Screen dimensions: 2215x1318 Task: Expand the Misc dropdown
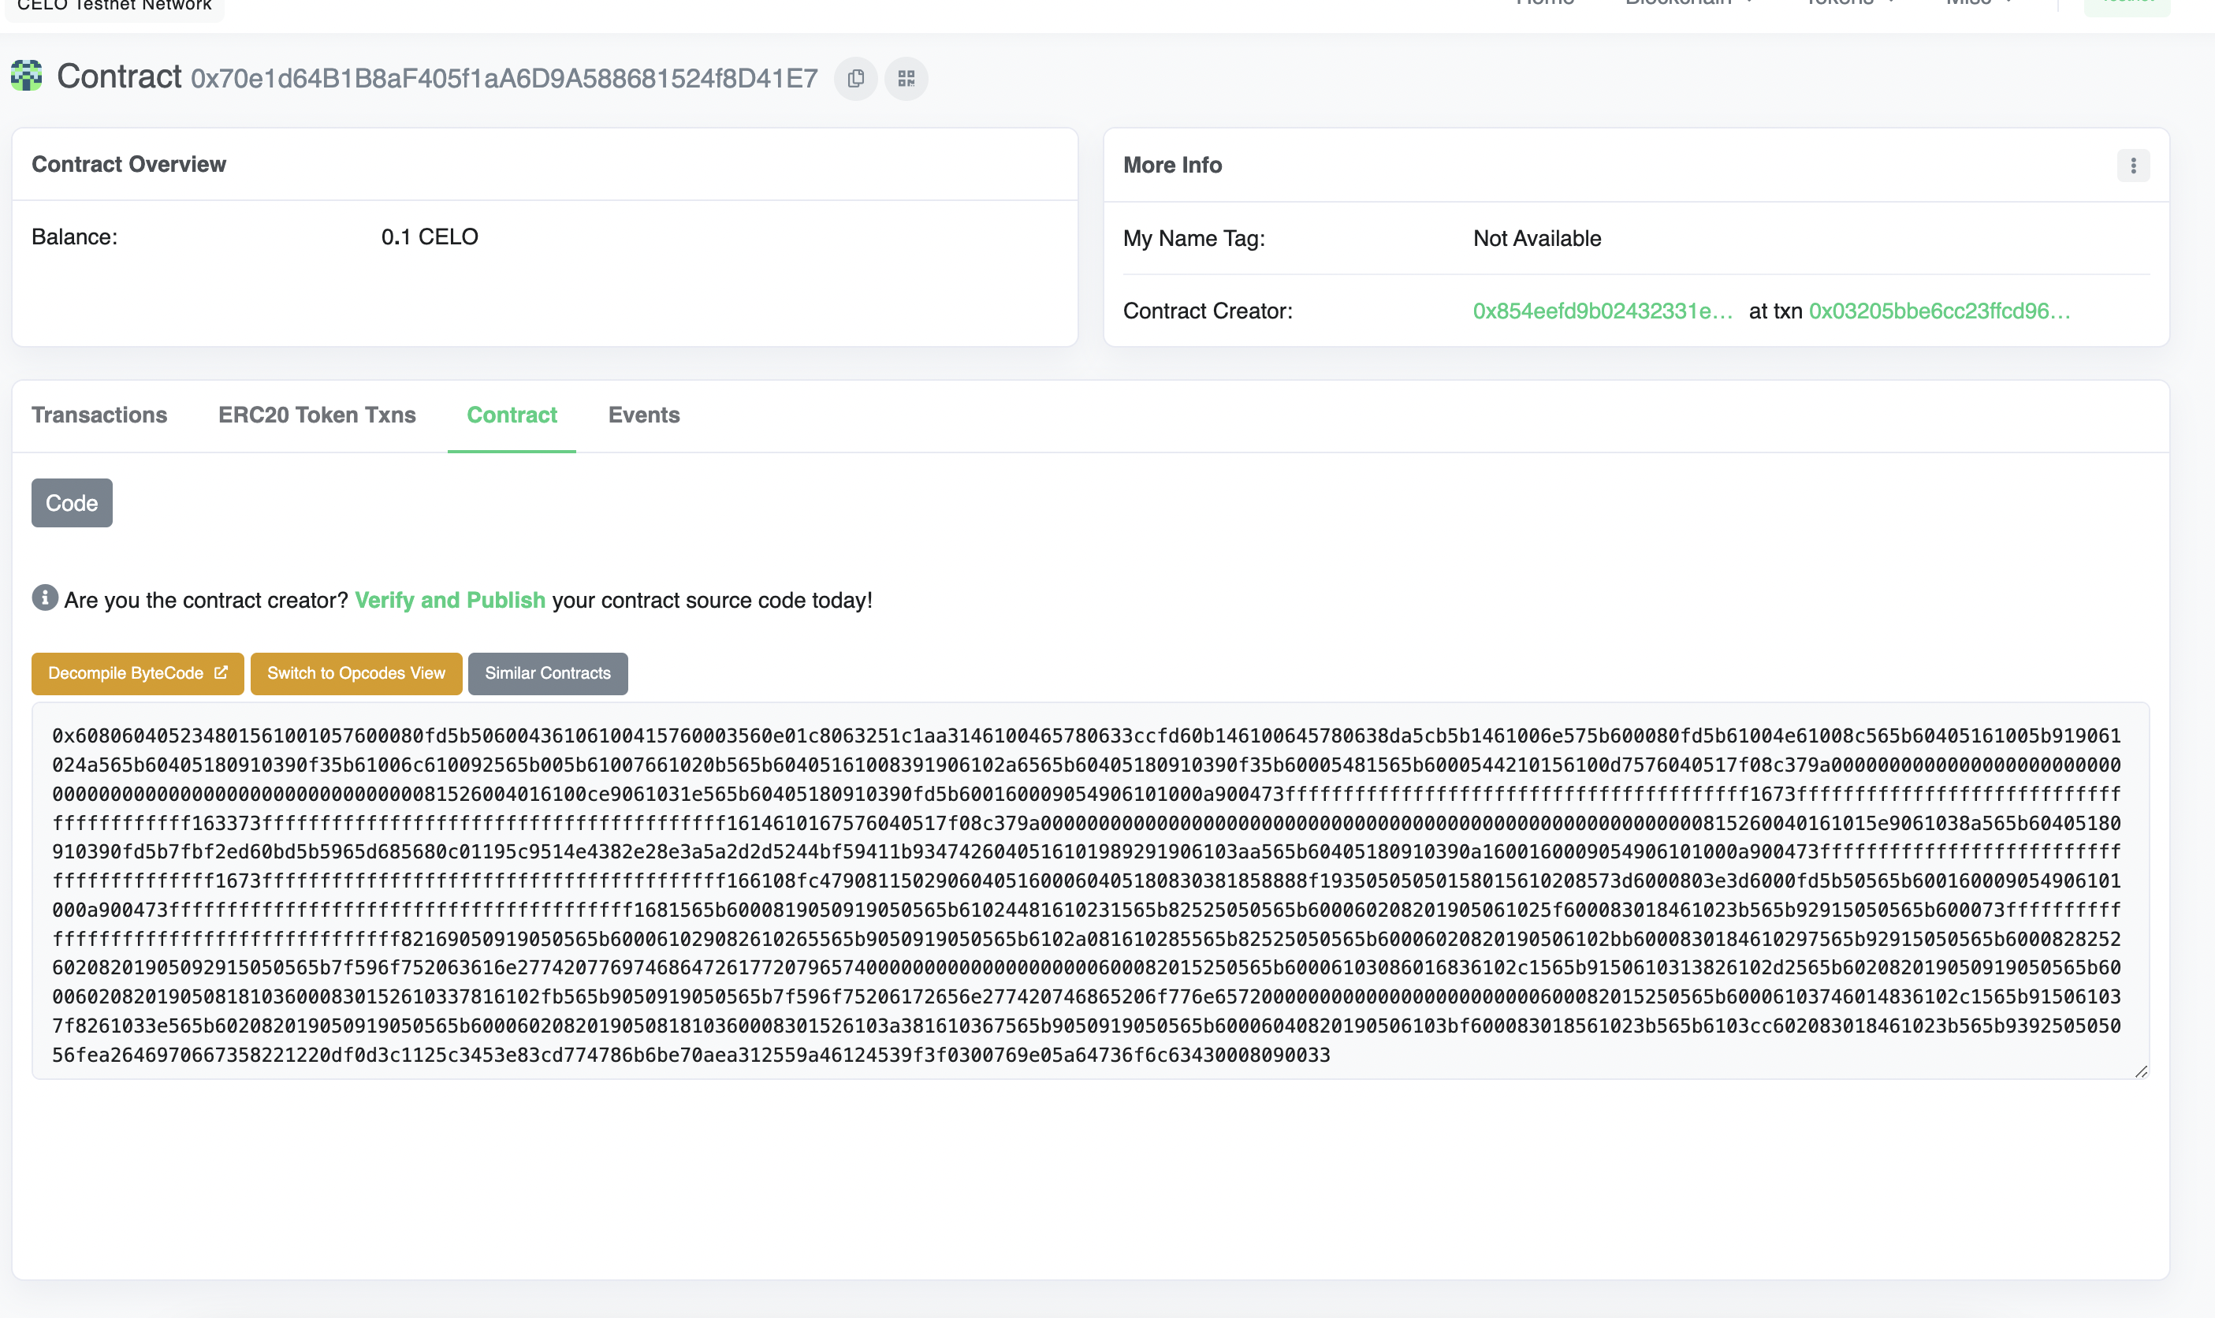1983,2
